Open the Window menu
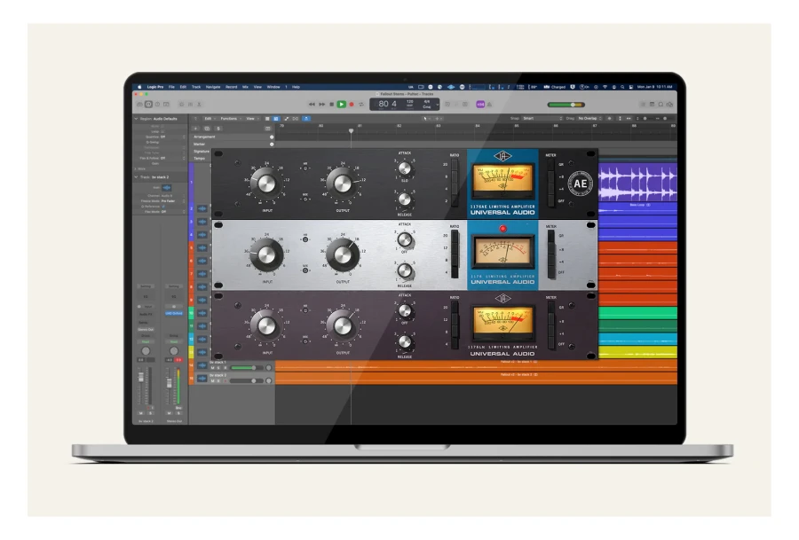This screenshot has height=540, width=799. (273, 87)
